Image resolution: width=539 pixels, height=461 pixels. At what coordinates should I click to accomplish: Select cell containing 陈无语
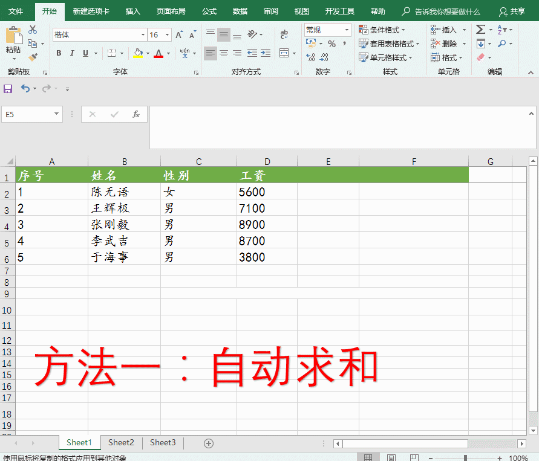click(x=124, y=192)
